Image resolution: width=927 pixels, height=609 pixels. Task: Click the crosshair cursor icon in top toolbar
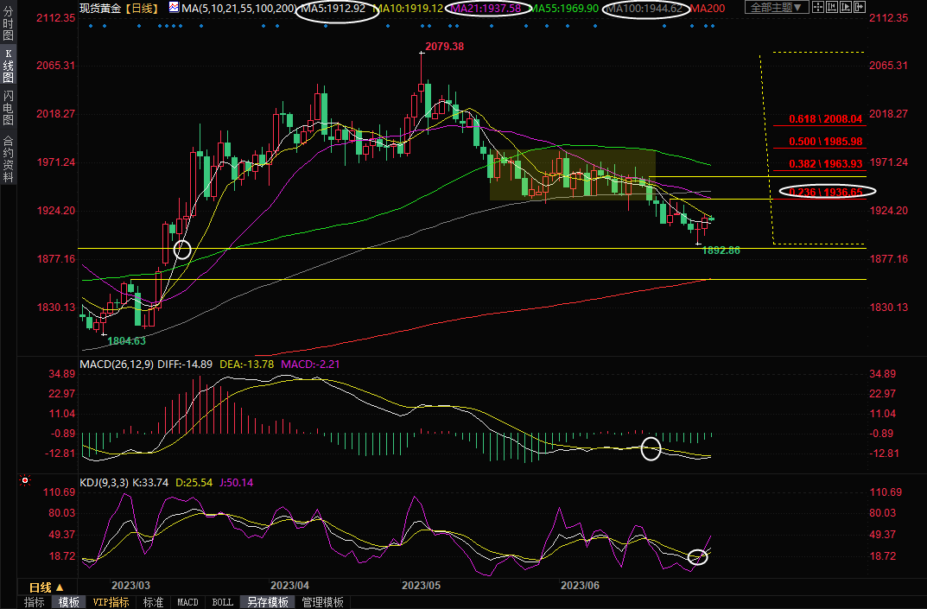[x=818, y=7]
